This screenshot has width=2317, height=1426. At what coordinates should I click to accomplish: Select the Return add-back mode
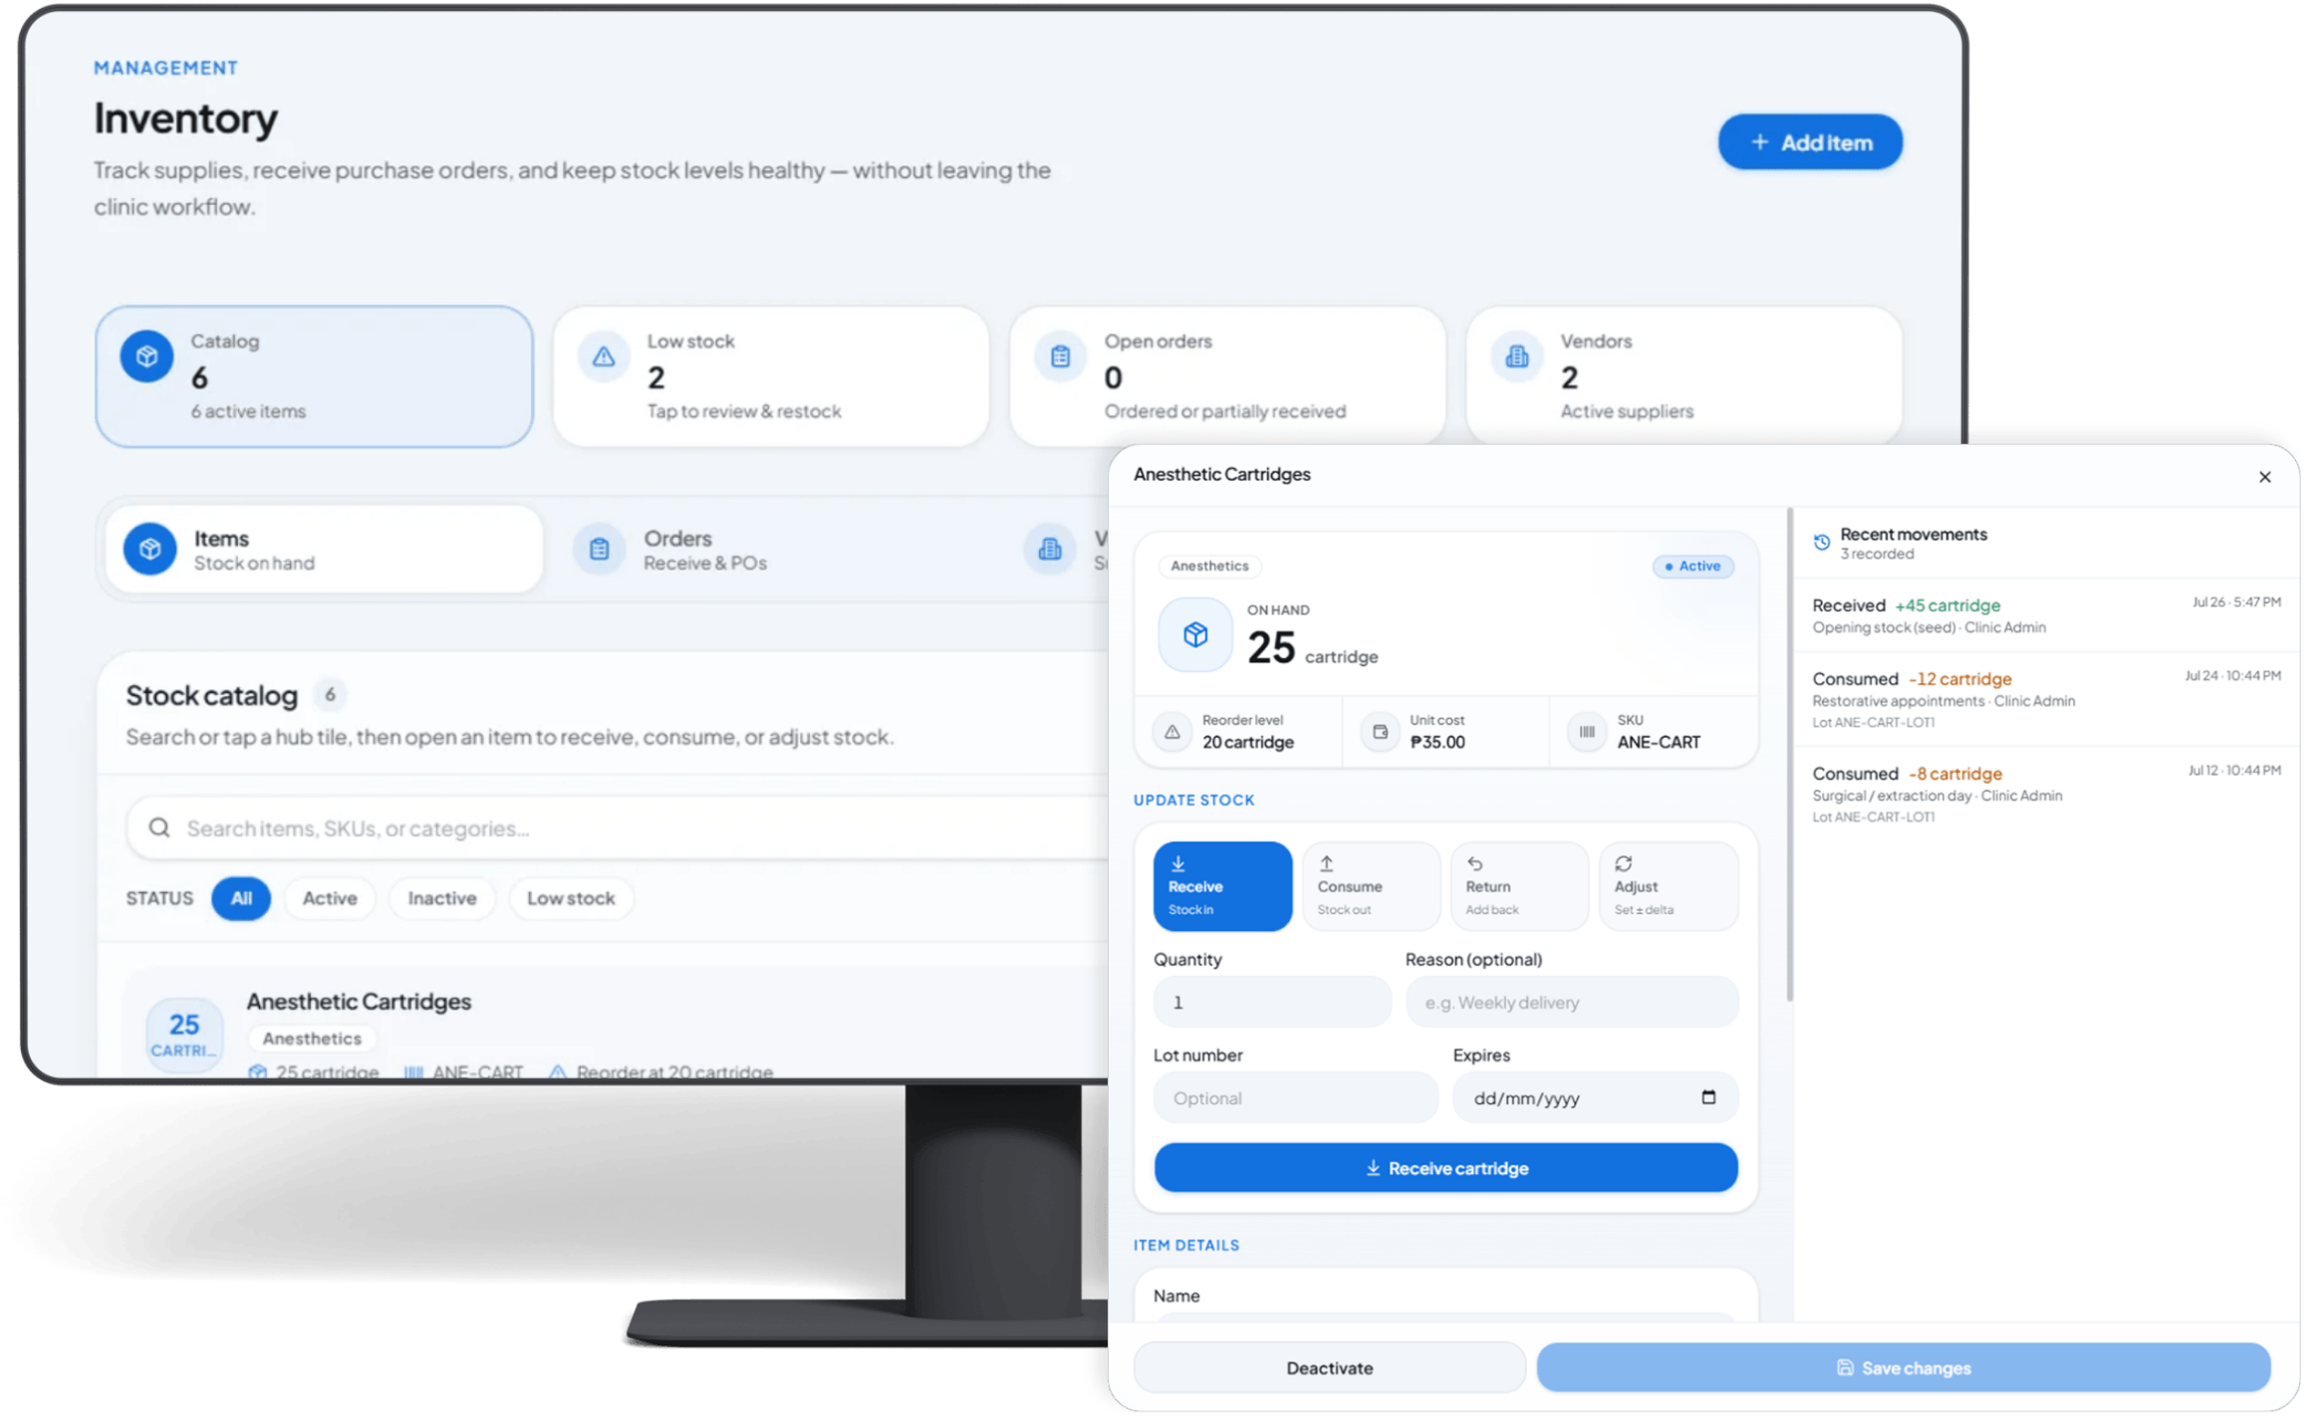point(1518,885)
